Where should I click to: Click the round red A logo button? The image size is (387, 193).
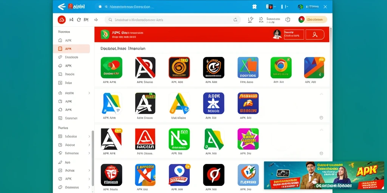[x=62, y=20]
